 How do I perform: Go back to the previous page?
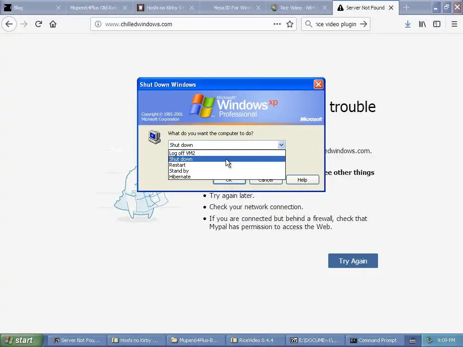click(x=9, y=24)
